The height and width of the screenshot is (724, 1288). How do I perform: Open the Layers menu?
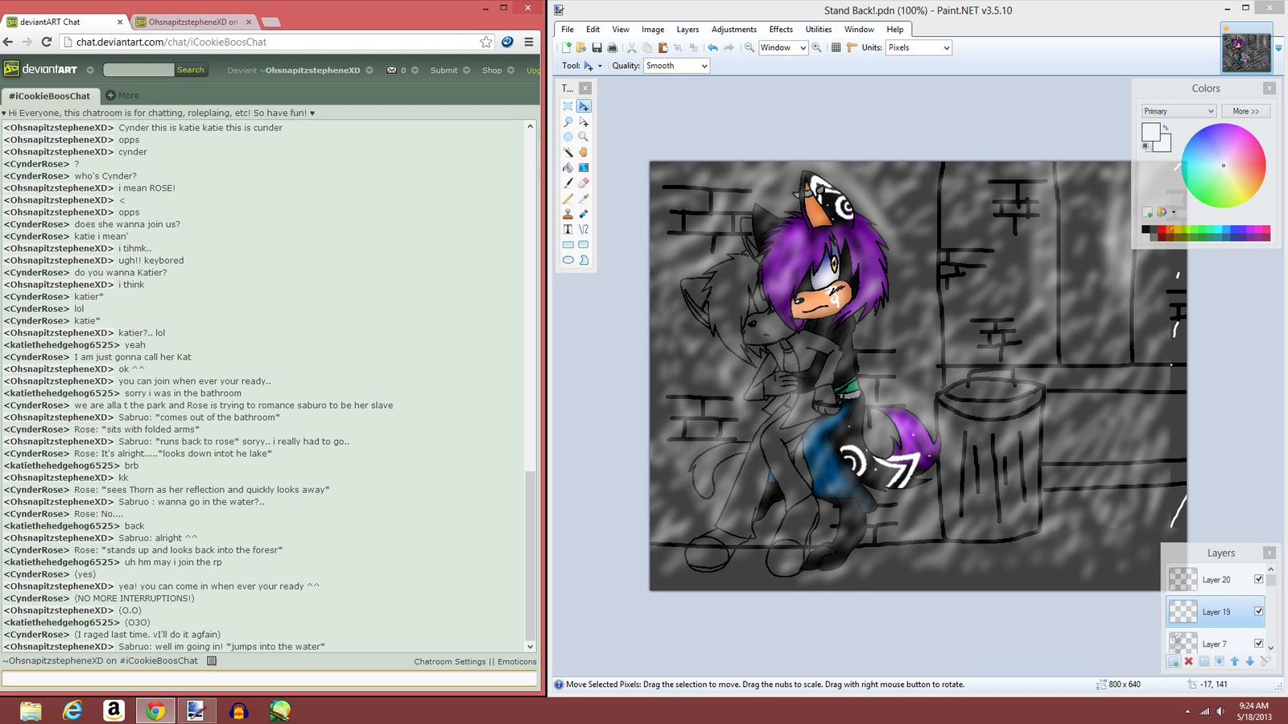(687, 30)
